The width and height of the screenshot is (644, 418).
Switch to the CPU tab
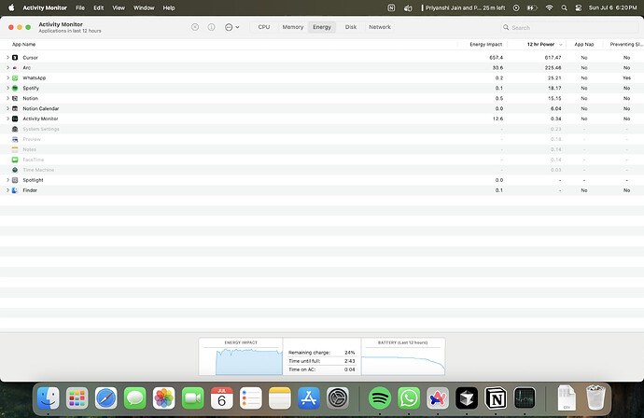(264, 27)
